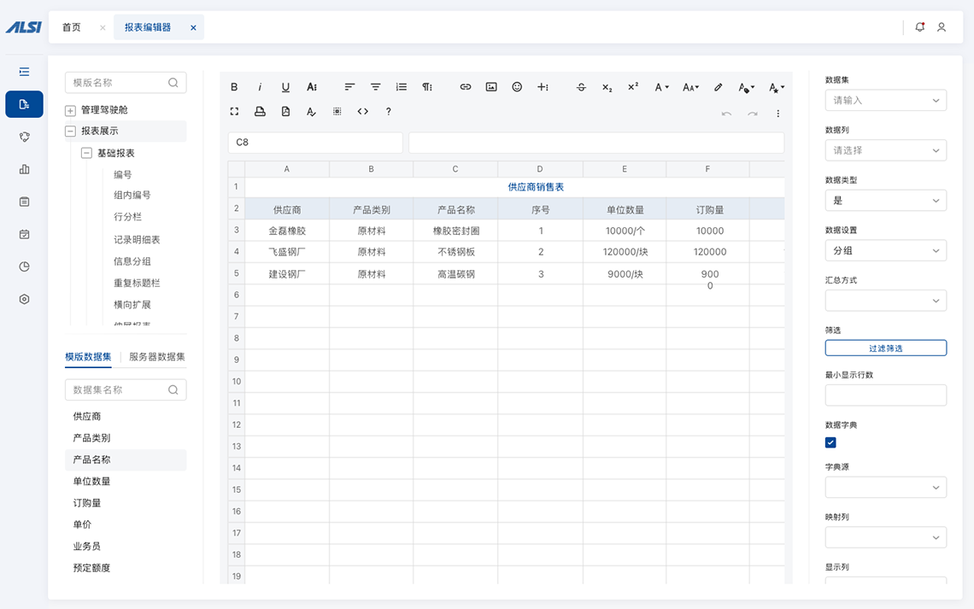Uncheck the 数据字典 checkbox

click(830, 442)
